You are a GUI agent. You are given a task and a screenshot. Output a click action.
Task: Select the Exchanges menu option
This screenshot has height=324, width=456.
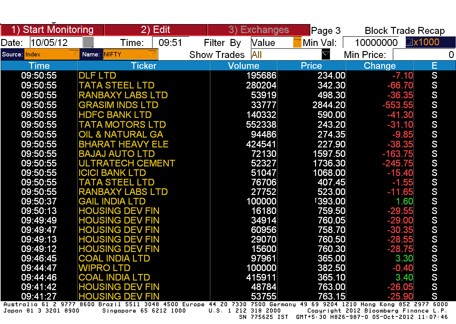(258, 30)
